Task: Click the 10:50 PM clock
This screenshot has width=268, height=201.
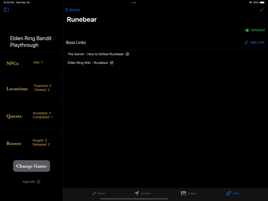Action: (x=8, y=3)
